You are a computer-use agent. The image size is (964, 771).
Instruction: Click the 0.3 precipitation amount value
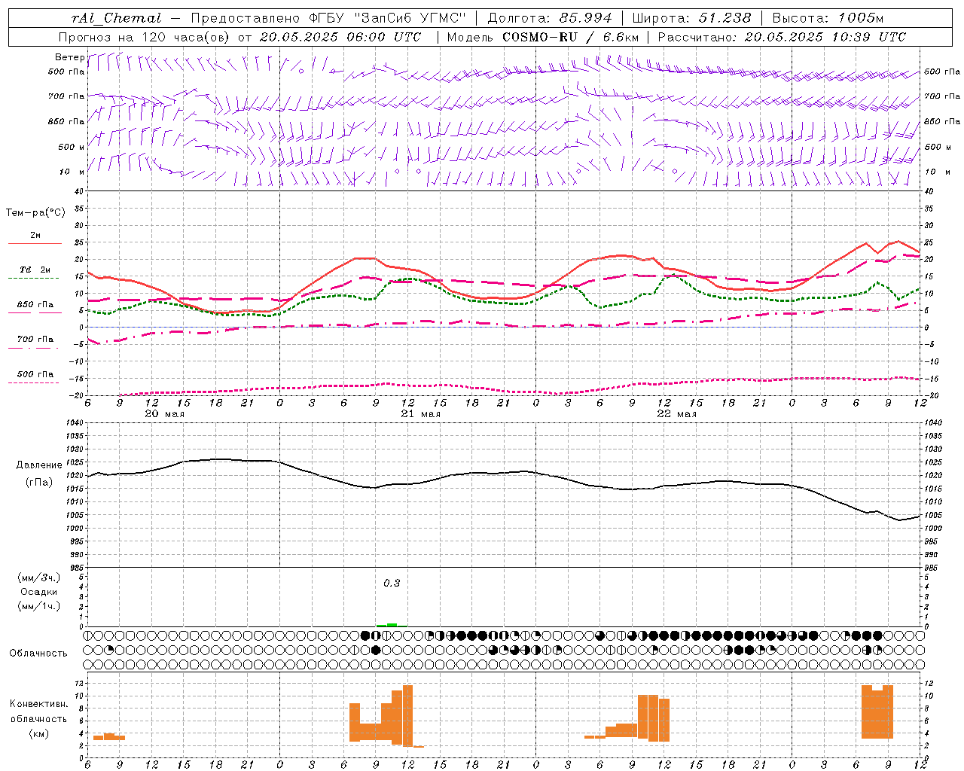(x=392, y=584)
